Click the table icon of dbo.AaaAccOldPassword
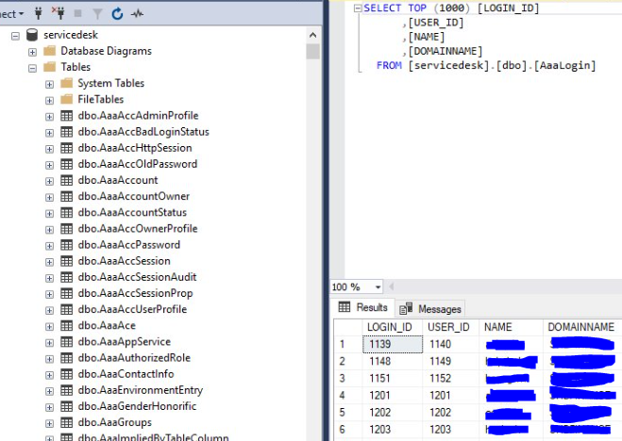622x441 pixels. click(x=67, y=164)
